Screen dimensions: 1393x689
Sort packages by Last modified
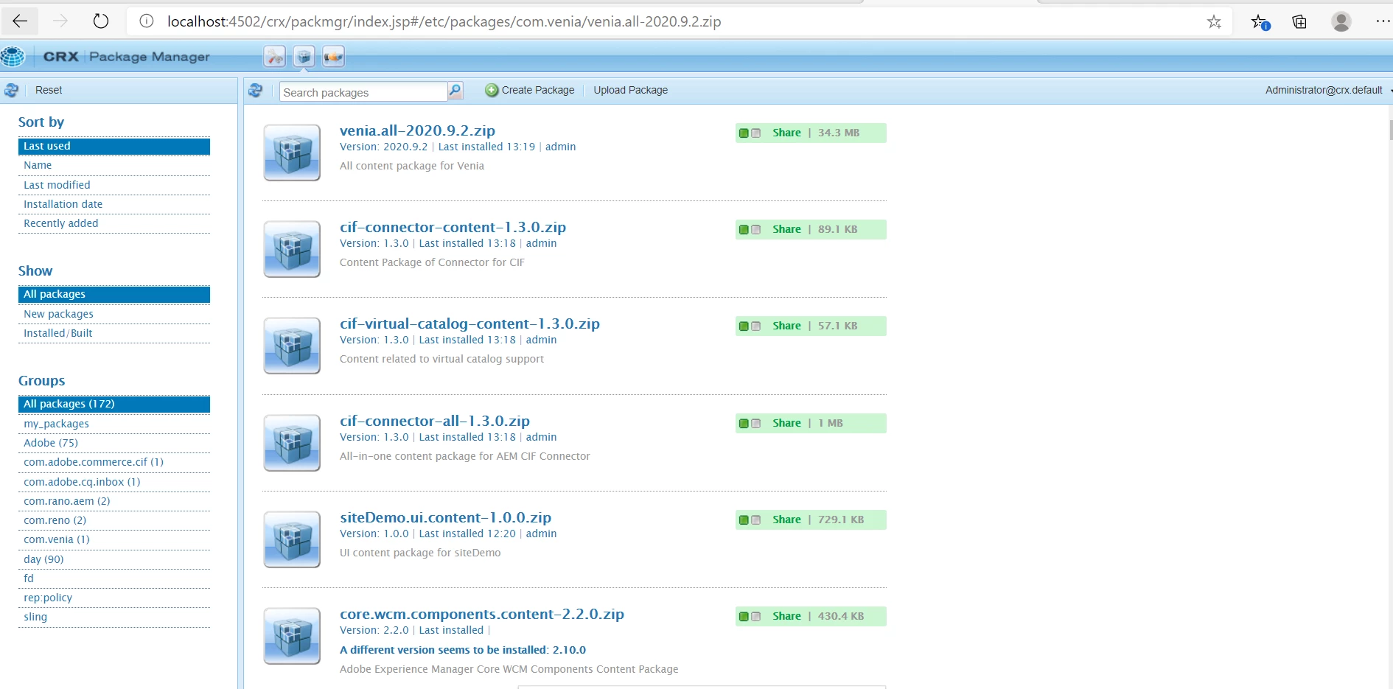114,185
